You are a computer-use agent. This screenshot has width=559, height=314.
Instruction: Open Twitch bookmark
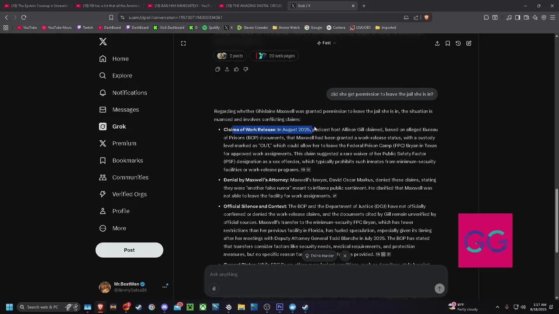coord(85,27)
